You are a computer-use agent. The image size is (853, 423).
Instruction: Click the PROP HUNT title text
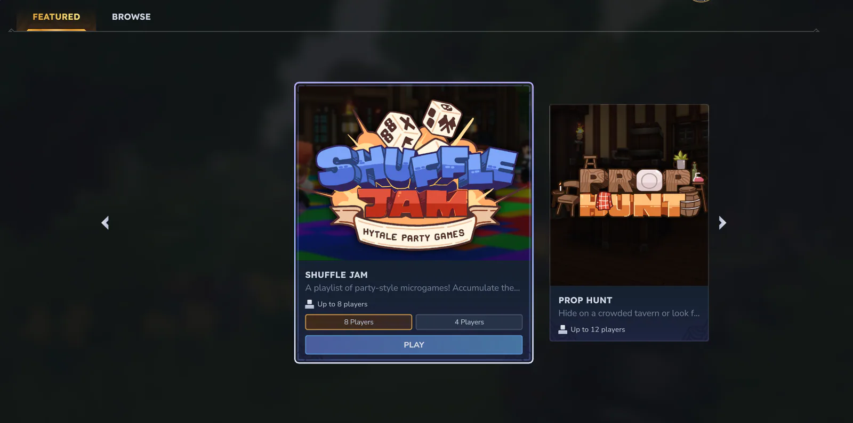click(585, 301)
